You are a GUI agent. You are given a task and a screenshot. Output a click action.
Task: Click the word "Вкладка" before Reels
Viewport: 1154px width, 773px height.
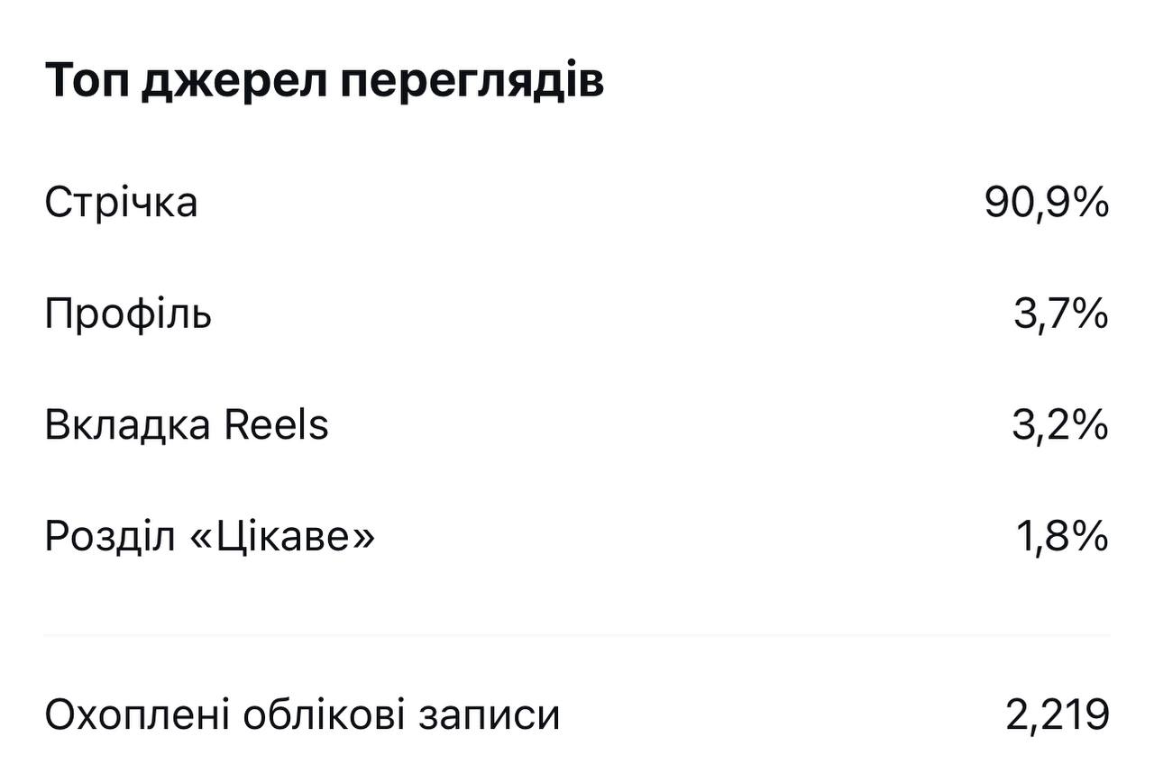(x=128, y=425)
